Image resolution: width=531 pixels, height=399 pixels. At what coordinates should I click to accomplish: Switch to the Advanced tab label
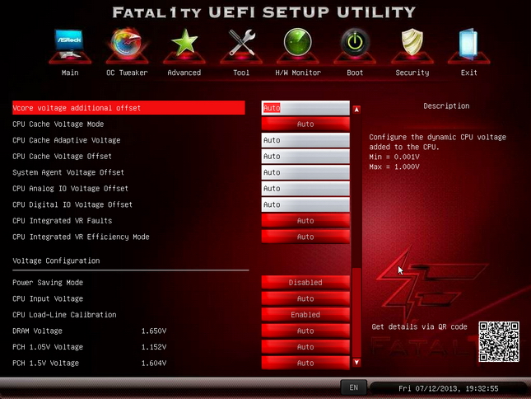(184, 73)
